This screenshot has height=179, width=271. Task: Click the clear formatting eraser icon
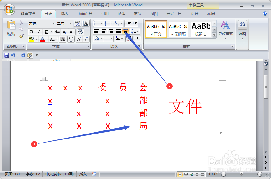80,32
